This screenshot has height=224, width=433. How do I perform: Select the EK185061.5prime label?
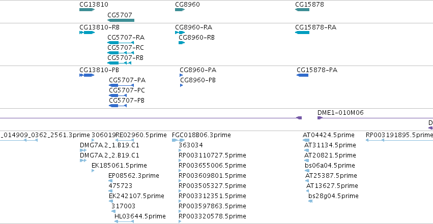[119, 165]
